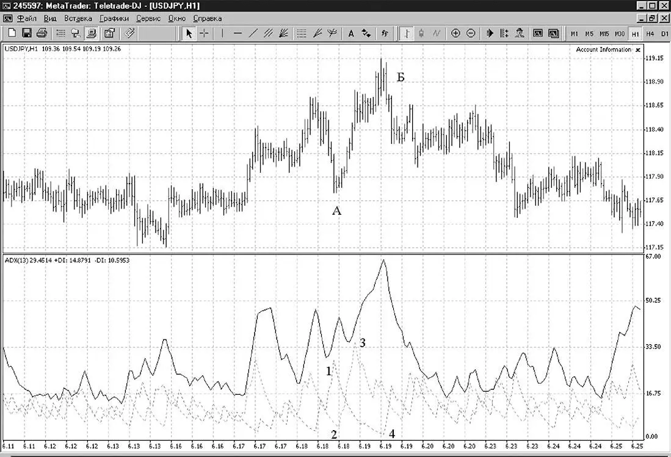This screenshot has height=457, width=671.
Task: Open the indicators list 'f' icon
Action: coord(385,33)
